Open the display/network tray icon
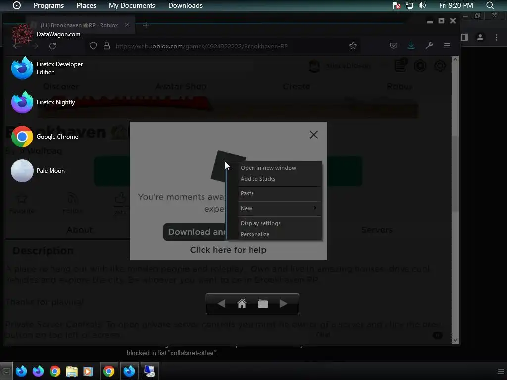 pos(409,5)
